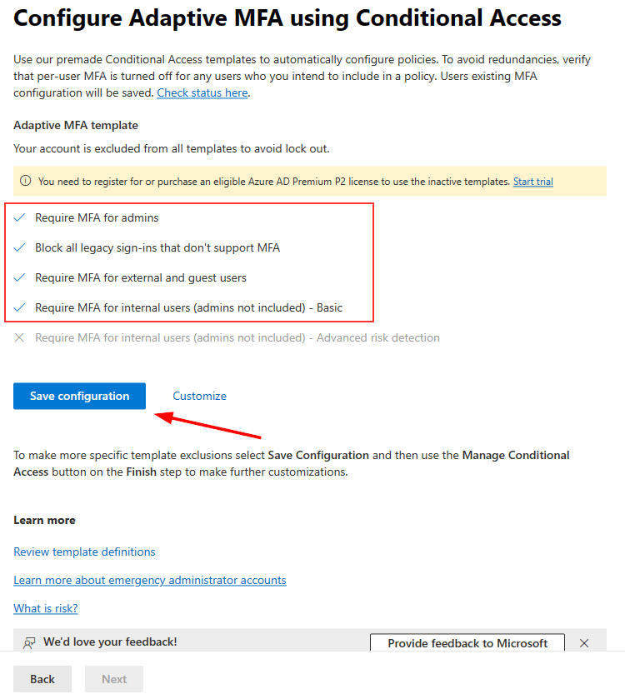Click the Next button
The image size is (625, 699).
point(114,679)
